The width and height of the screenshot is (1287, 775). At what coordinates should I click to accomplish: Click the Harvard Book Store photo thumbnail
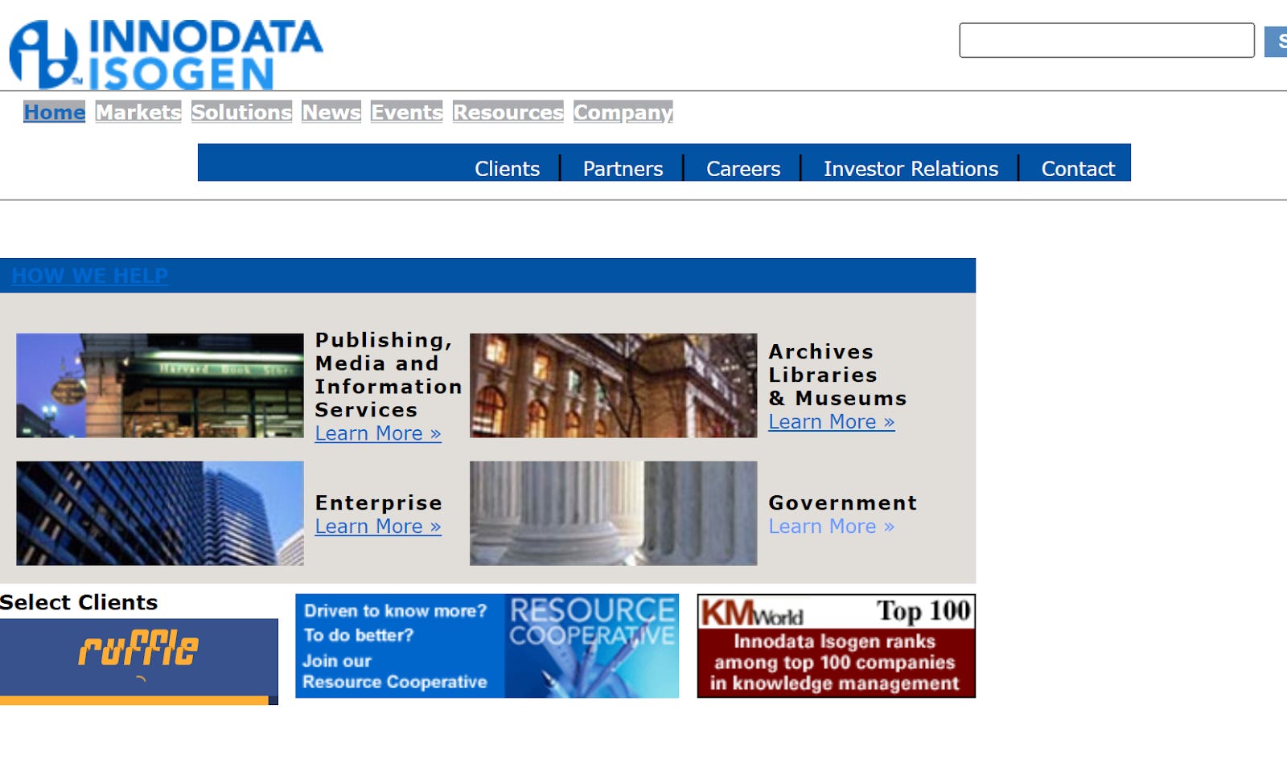[x=160, y=385]
